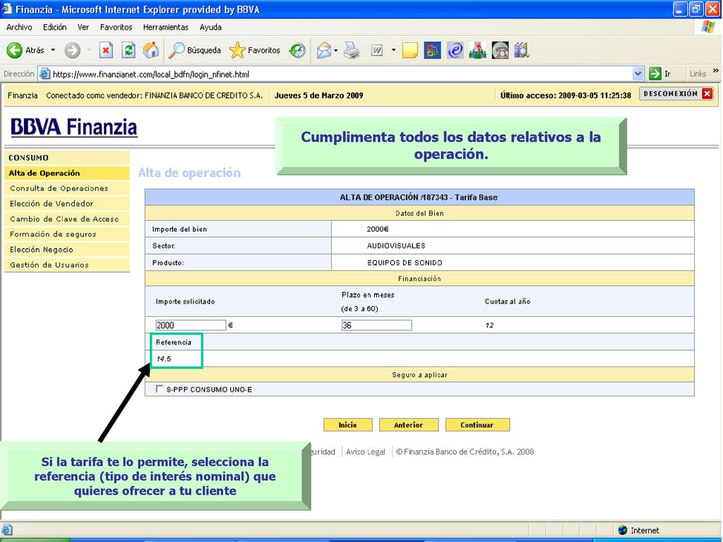Open the Herramientas menu
Viewport: 723px width, 542px height.
[165, 28]
